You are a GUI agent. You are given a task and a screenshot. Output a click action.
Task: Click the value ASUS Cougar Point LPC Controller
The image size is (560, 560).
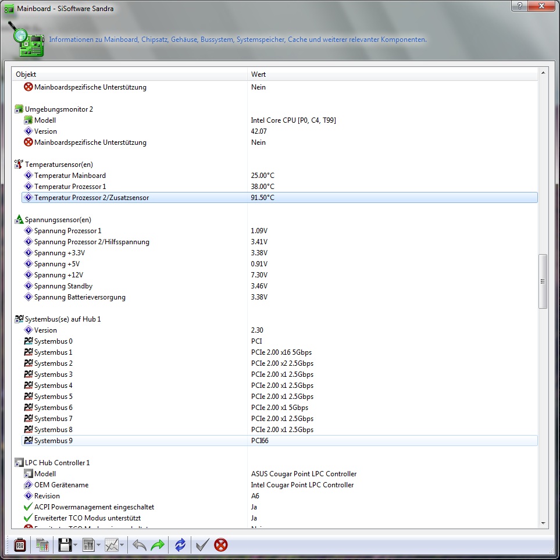304,473
